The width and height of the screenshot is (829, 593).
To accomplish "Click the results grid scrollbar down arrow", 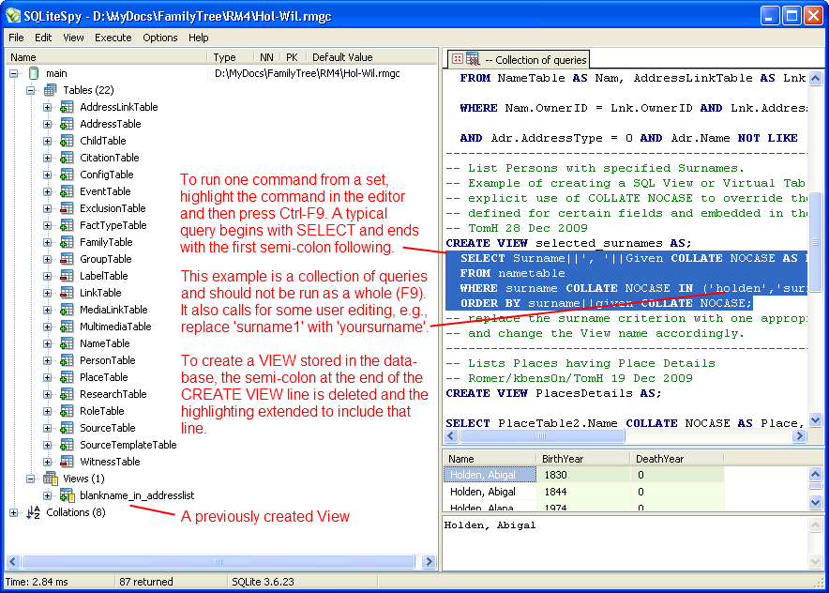I will (816, 503).
